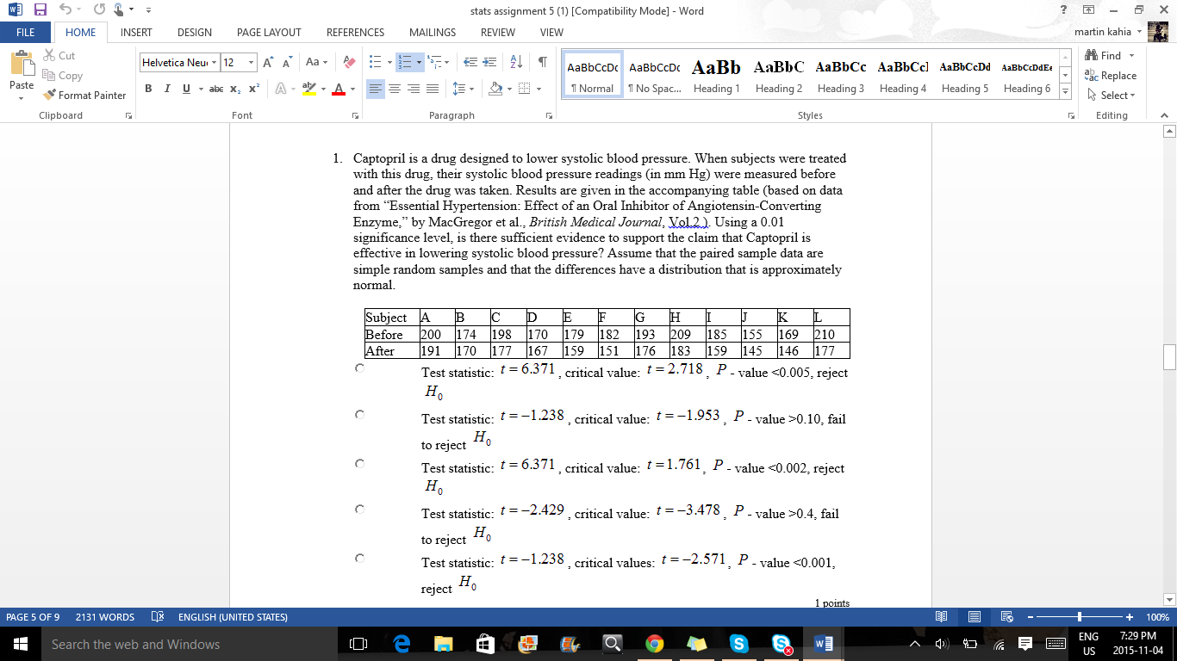Select answer with test statistic t = -2.429

click(359, 510)
